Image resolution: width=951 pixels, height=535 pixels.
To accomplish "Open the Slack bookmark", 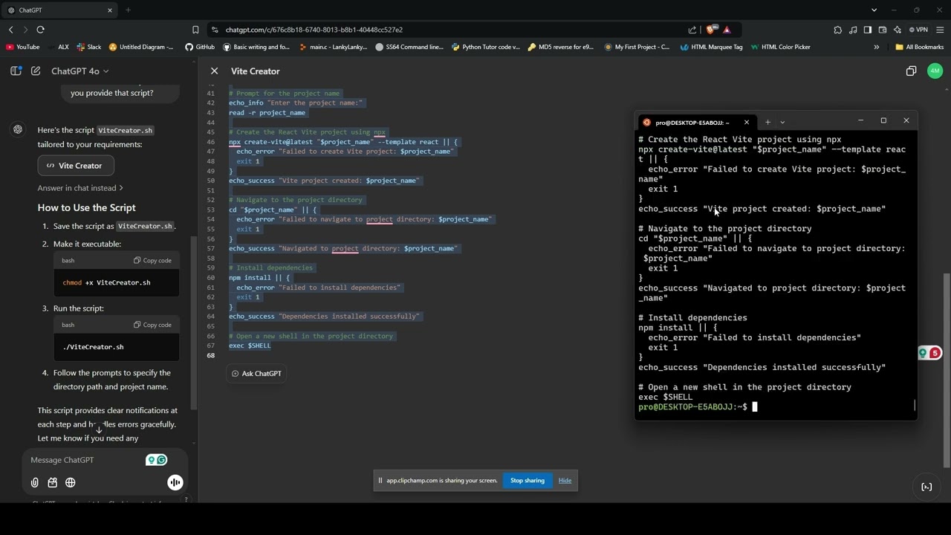I will [x=89, y=47].
